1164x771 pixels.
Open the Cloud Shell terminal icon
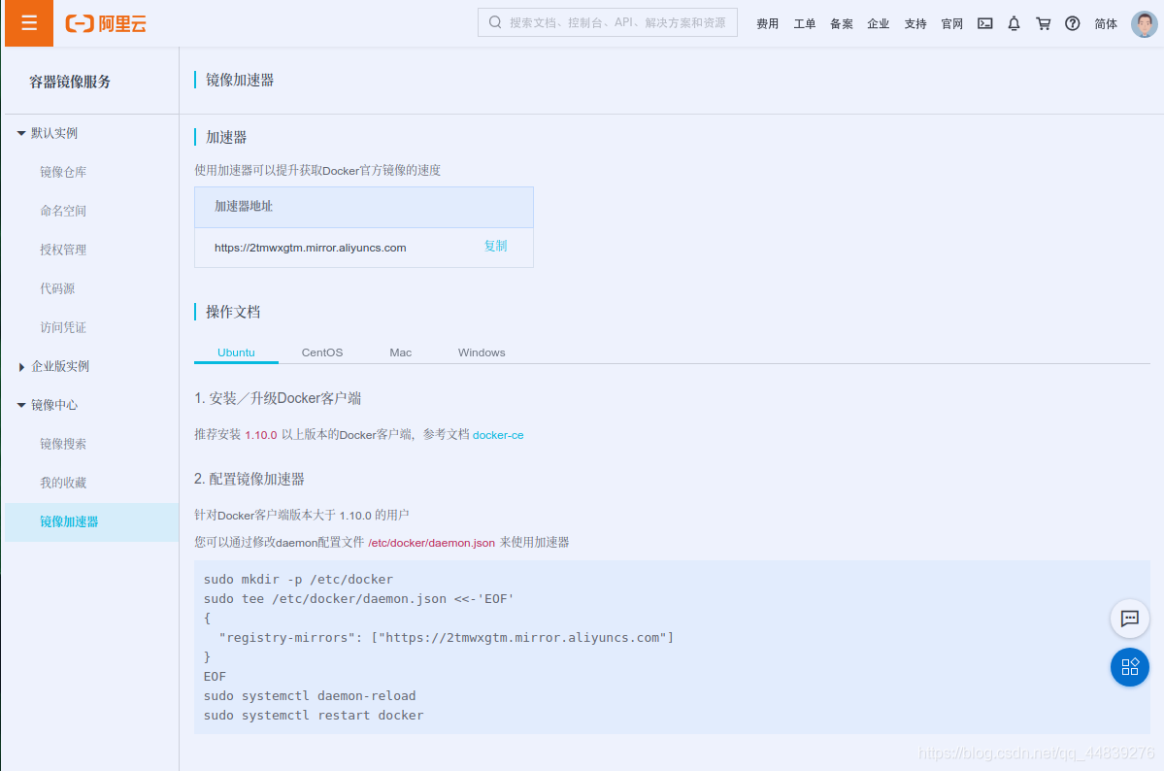[x=985, y=23]
